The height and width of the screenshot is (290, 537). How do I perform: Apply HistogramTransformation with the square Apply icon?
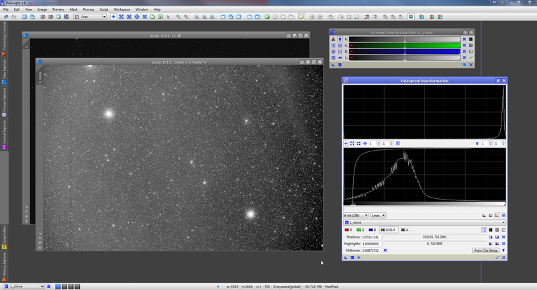tap(352, 257)
